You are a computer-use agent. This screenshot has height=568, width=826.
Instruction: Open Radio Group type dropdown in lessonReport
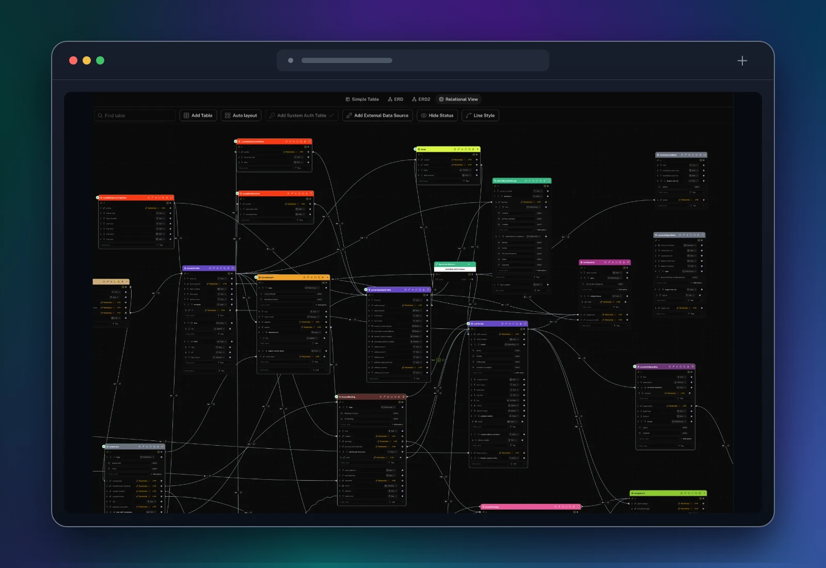pos(312,288)
